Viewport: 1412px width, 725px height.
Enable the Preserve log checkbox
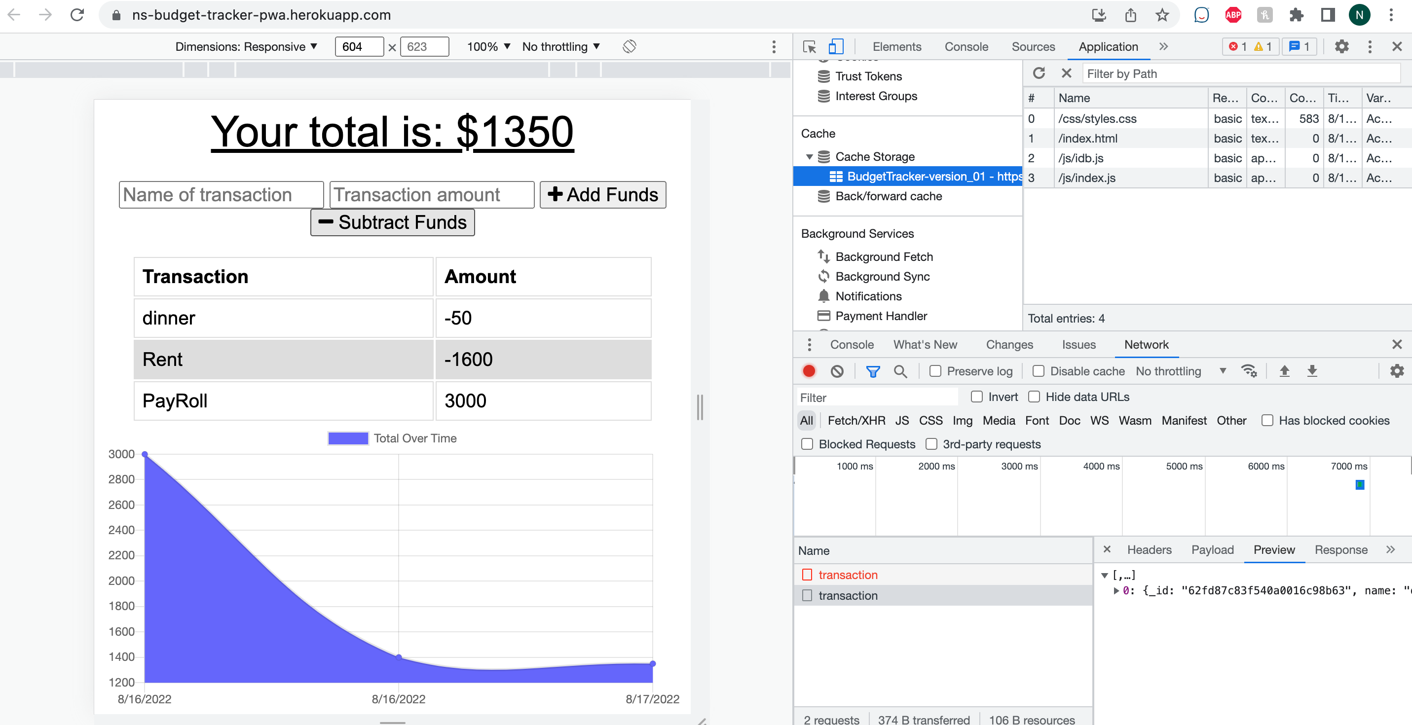click(x=935, y=371)
